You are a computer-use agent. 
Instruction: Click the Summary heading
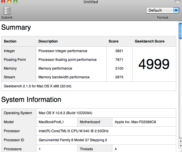coord(16,28)
